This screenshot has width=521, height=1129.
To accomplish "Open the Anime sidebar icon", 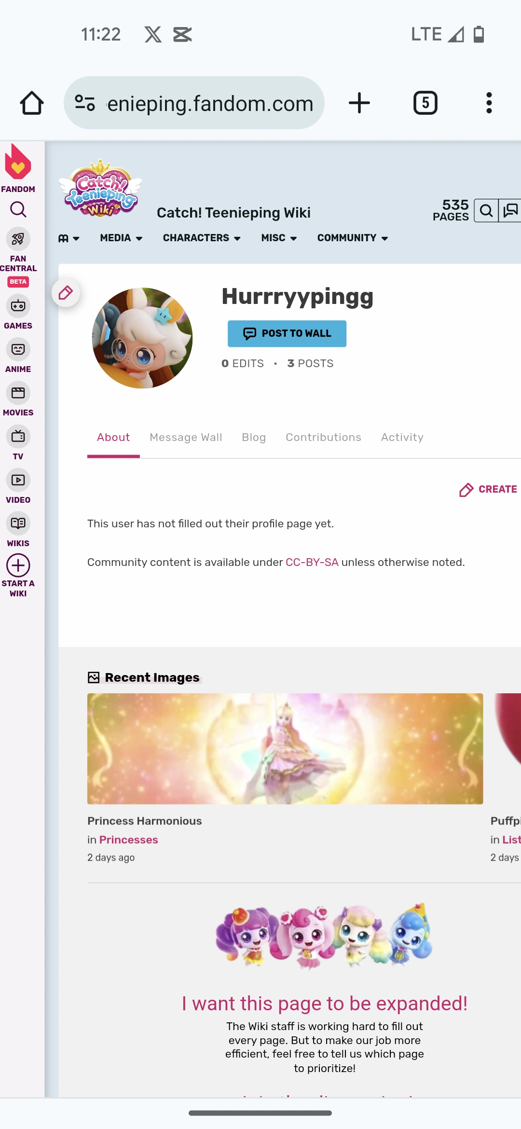I will pos(18,349).
